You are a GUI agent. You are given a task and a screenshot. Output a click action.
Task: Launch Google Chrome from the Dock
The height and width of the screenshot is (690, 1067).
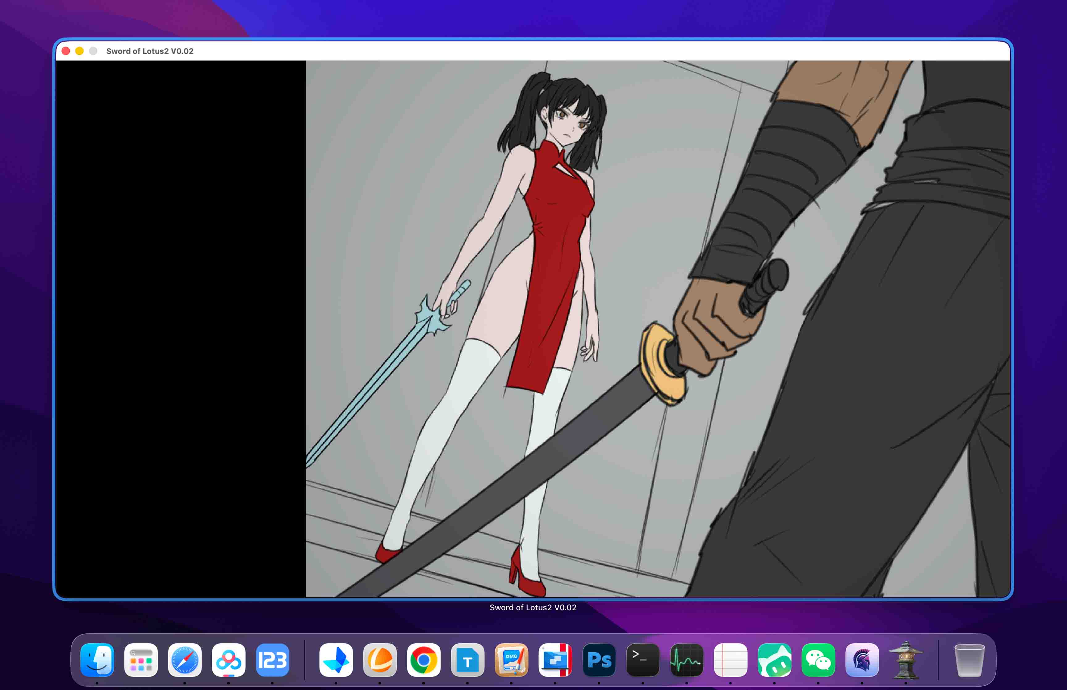(424, 659)
